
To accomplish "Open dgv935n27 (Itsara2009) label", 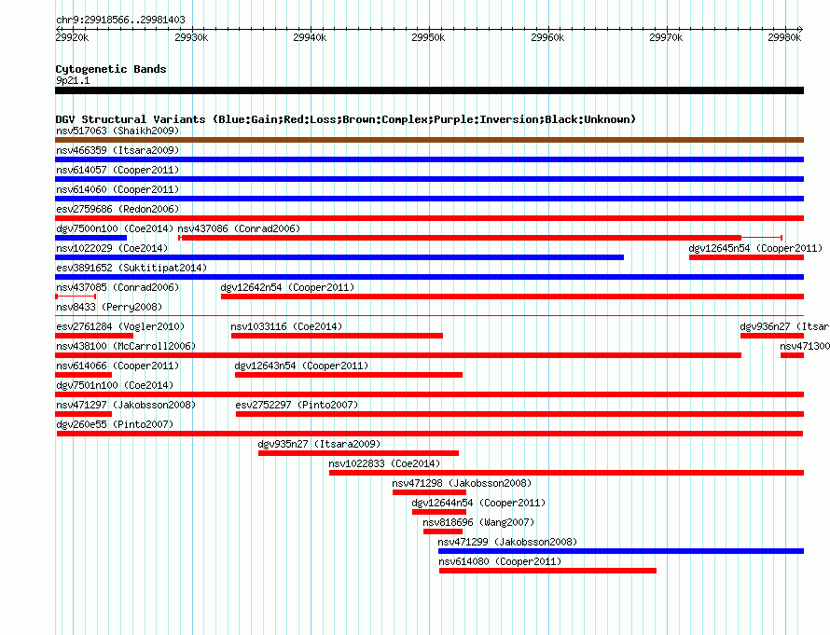I will [x=319, y=444].
